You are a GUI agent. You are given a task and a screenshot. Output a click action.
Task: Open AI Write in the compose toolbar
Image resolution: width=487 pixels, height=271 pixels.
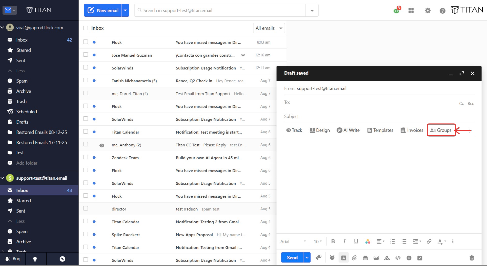(348, 130)
